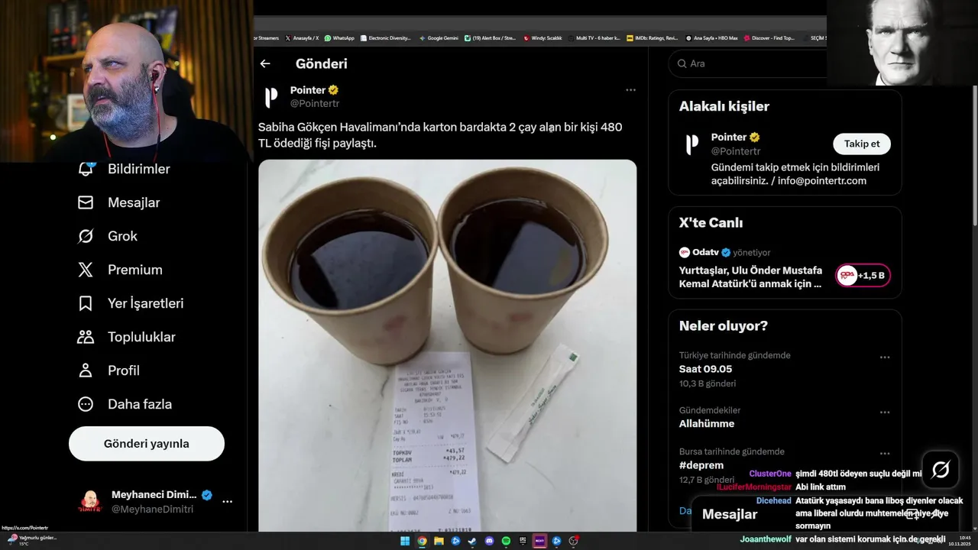
Task: Open Mesajlar in the left sidebar
Action: pyautogui.click(x=118, y=202)
